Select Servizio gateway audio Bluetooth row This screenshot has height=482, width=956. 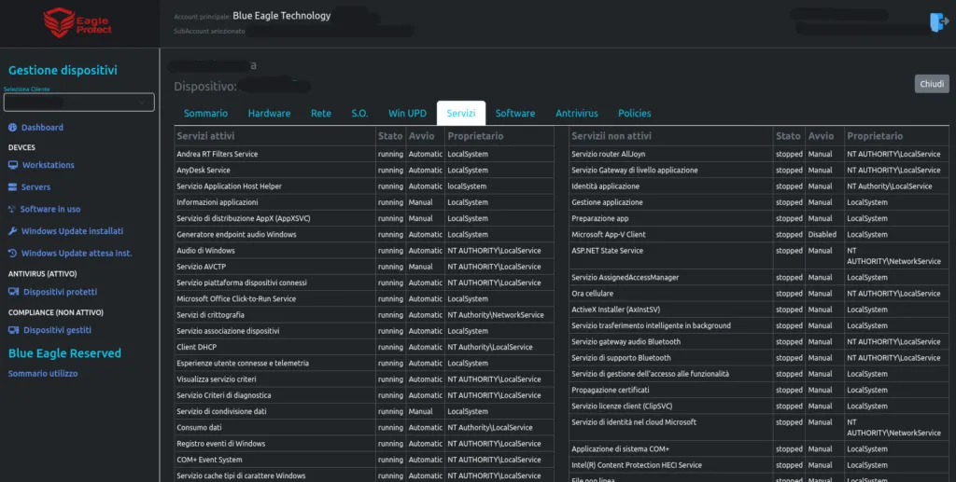pyautogui.click(x=759, y=342)
